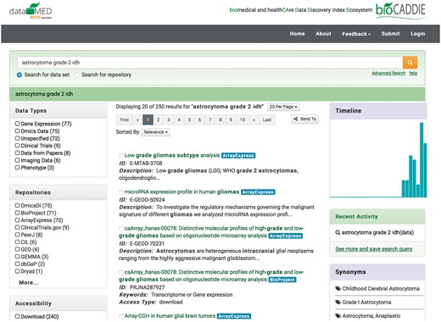Check the Phenotype (3) filter
Image resolution: width=441 pixels, height=322 pixels.
click(x=17, y=168)
